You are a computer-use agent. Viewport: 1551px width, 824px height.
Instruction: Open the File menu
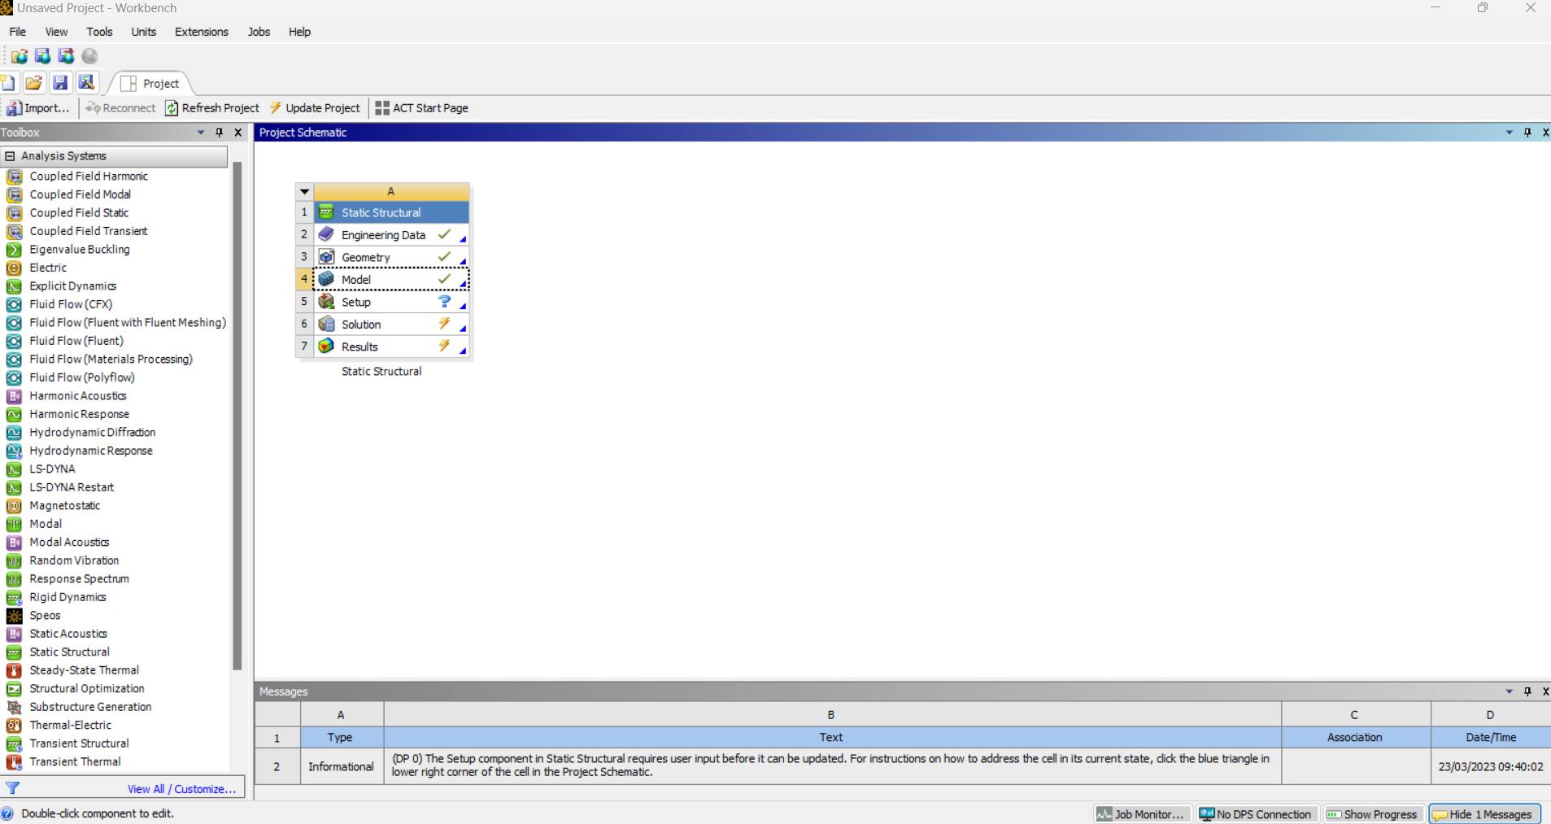(x=17, y=32)
